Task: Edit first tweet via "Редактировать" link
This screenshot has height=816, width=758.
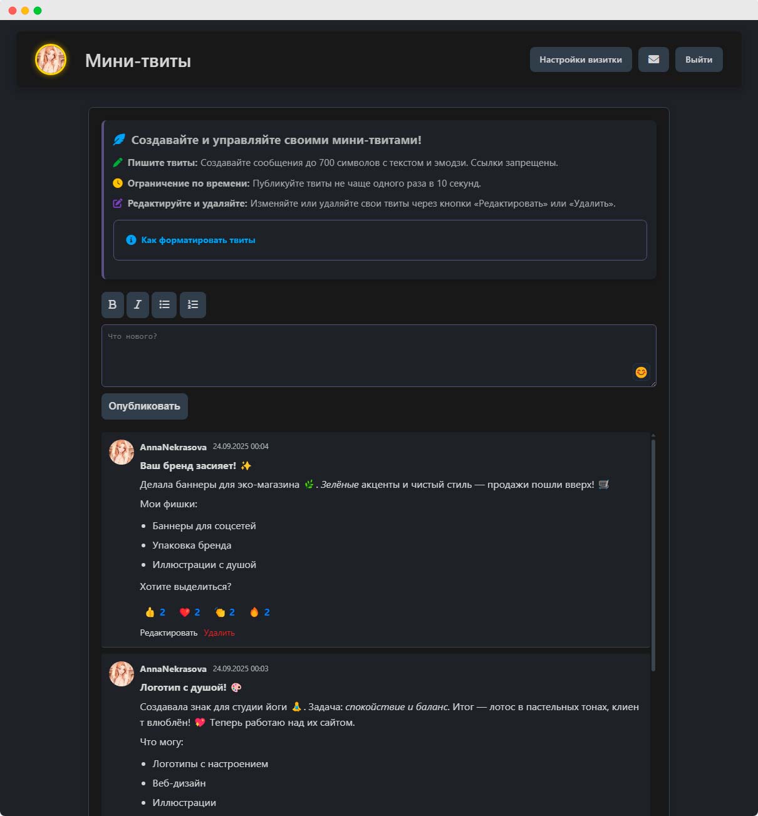Action: pos(169,633)
